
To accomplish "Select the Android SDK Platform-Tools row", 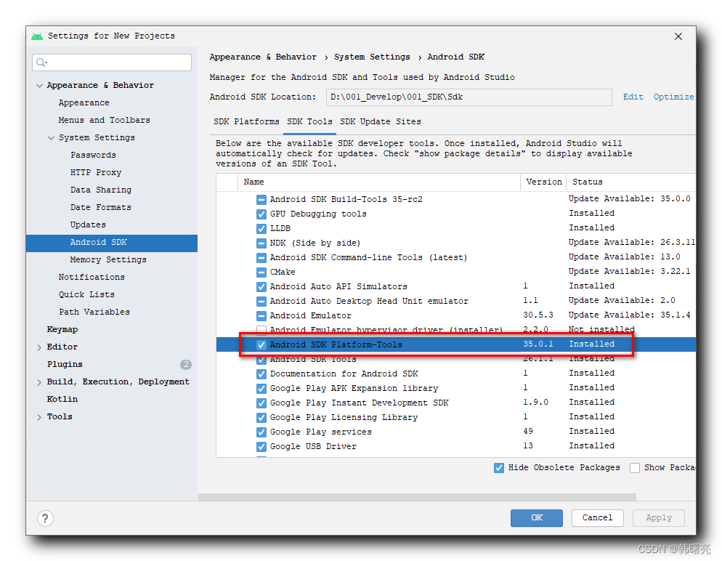I will pyautogui.click(x=456, y=344).
